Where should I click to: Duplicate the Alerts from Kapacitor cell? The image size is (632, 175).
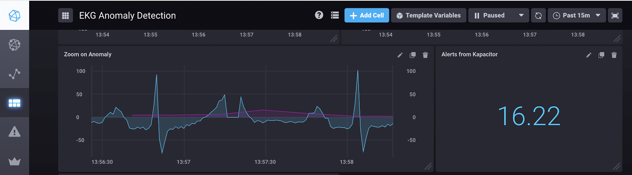point(601,55)
